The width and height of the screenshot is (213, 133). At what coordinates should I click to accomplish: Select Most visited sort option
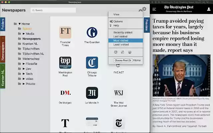click(125, 41)
